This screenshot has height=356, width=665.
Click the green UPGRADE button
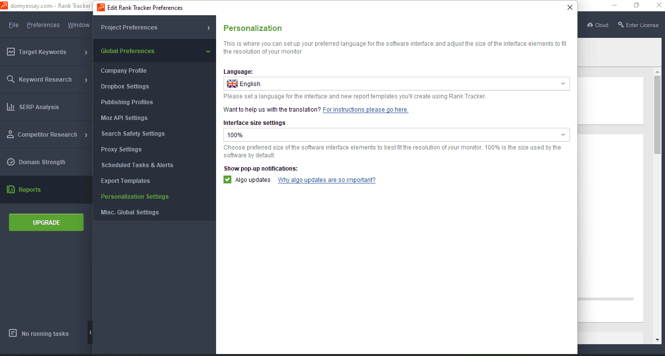tap(46, 222)
